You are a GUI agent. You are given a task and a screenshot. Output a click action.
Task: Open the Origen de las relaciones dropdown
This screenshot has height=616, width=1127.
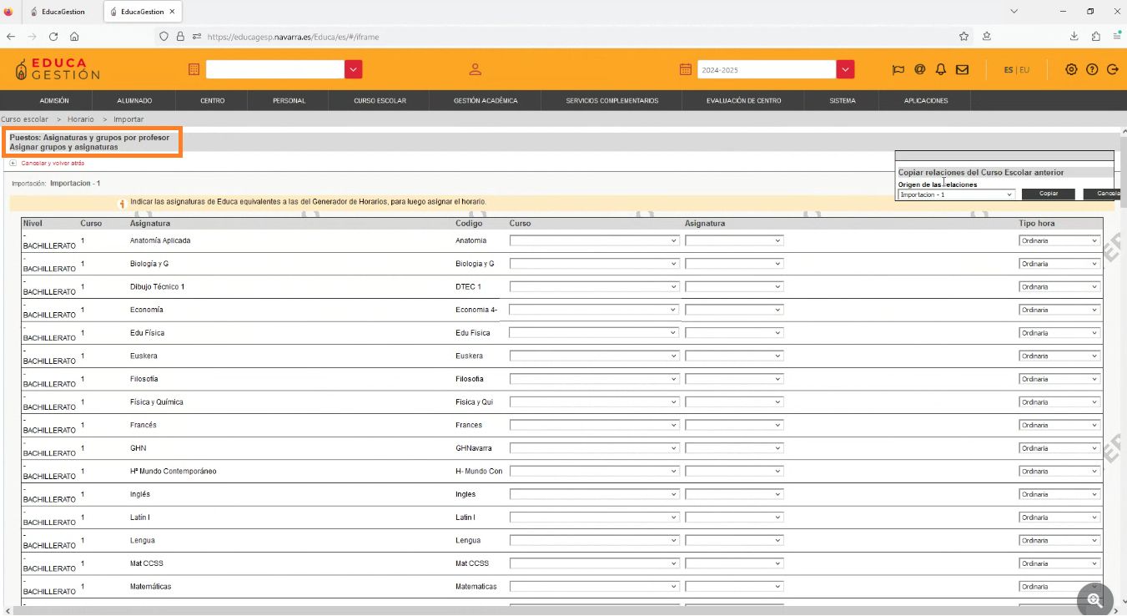pos(956,194)
